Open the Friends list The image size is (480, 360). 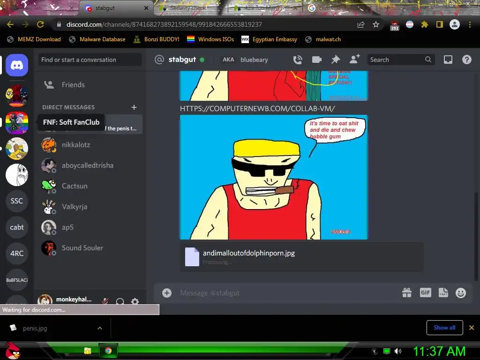coord(90,85)
